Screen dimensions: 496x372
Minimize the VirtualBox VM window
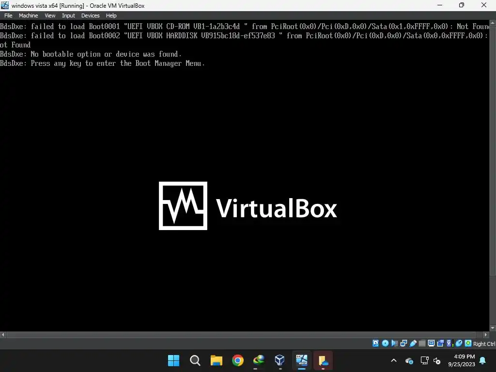tap(440, 5)
